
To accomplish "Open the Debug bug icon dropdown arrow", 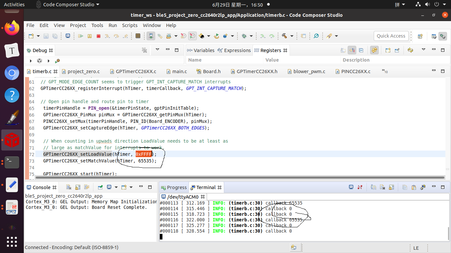I will point(251,36).
